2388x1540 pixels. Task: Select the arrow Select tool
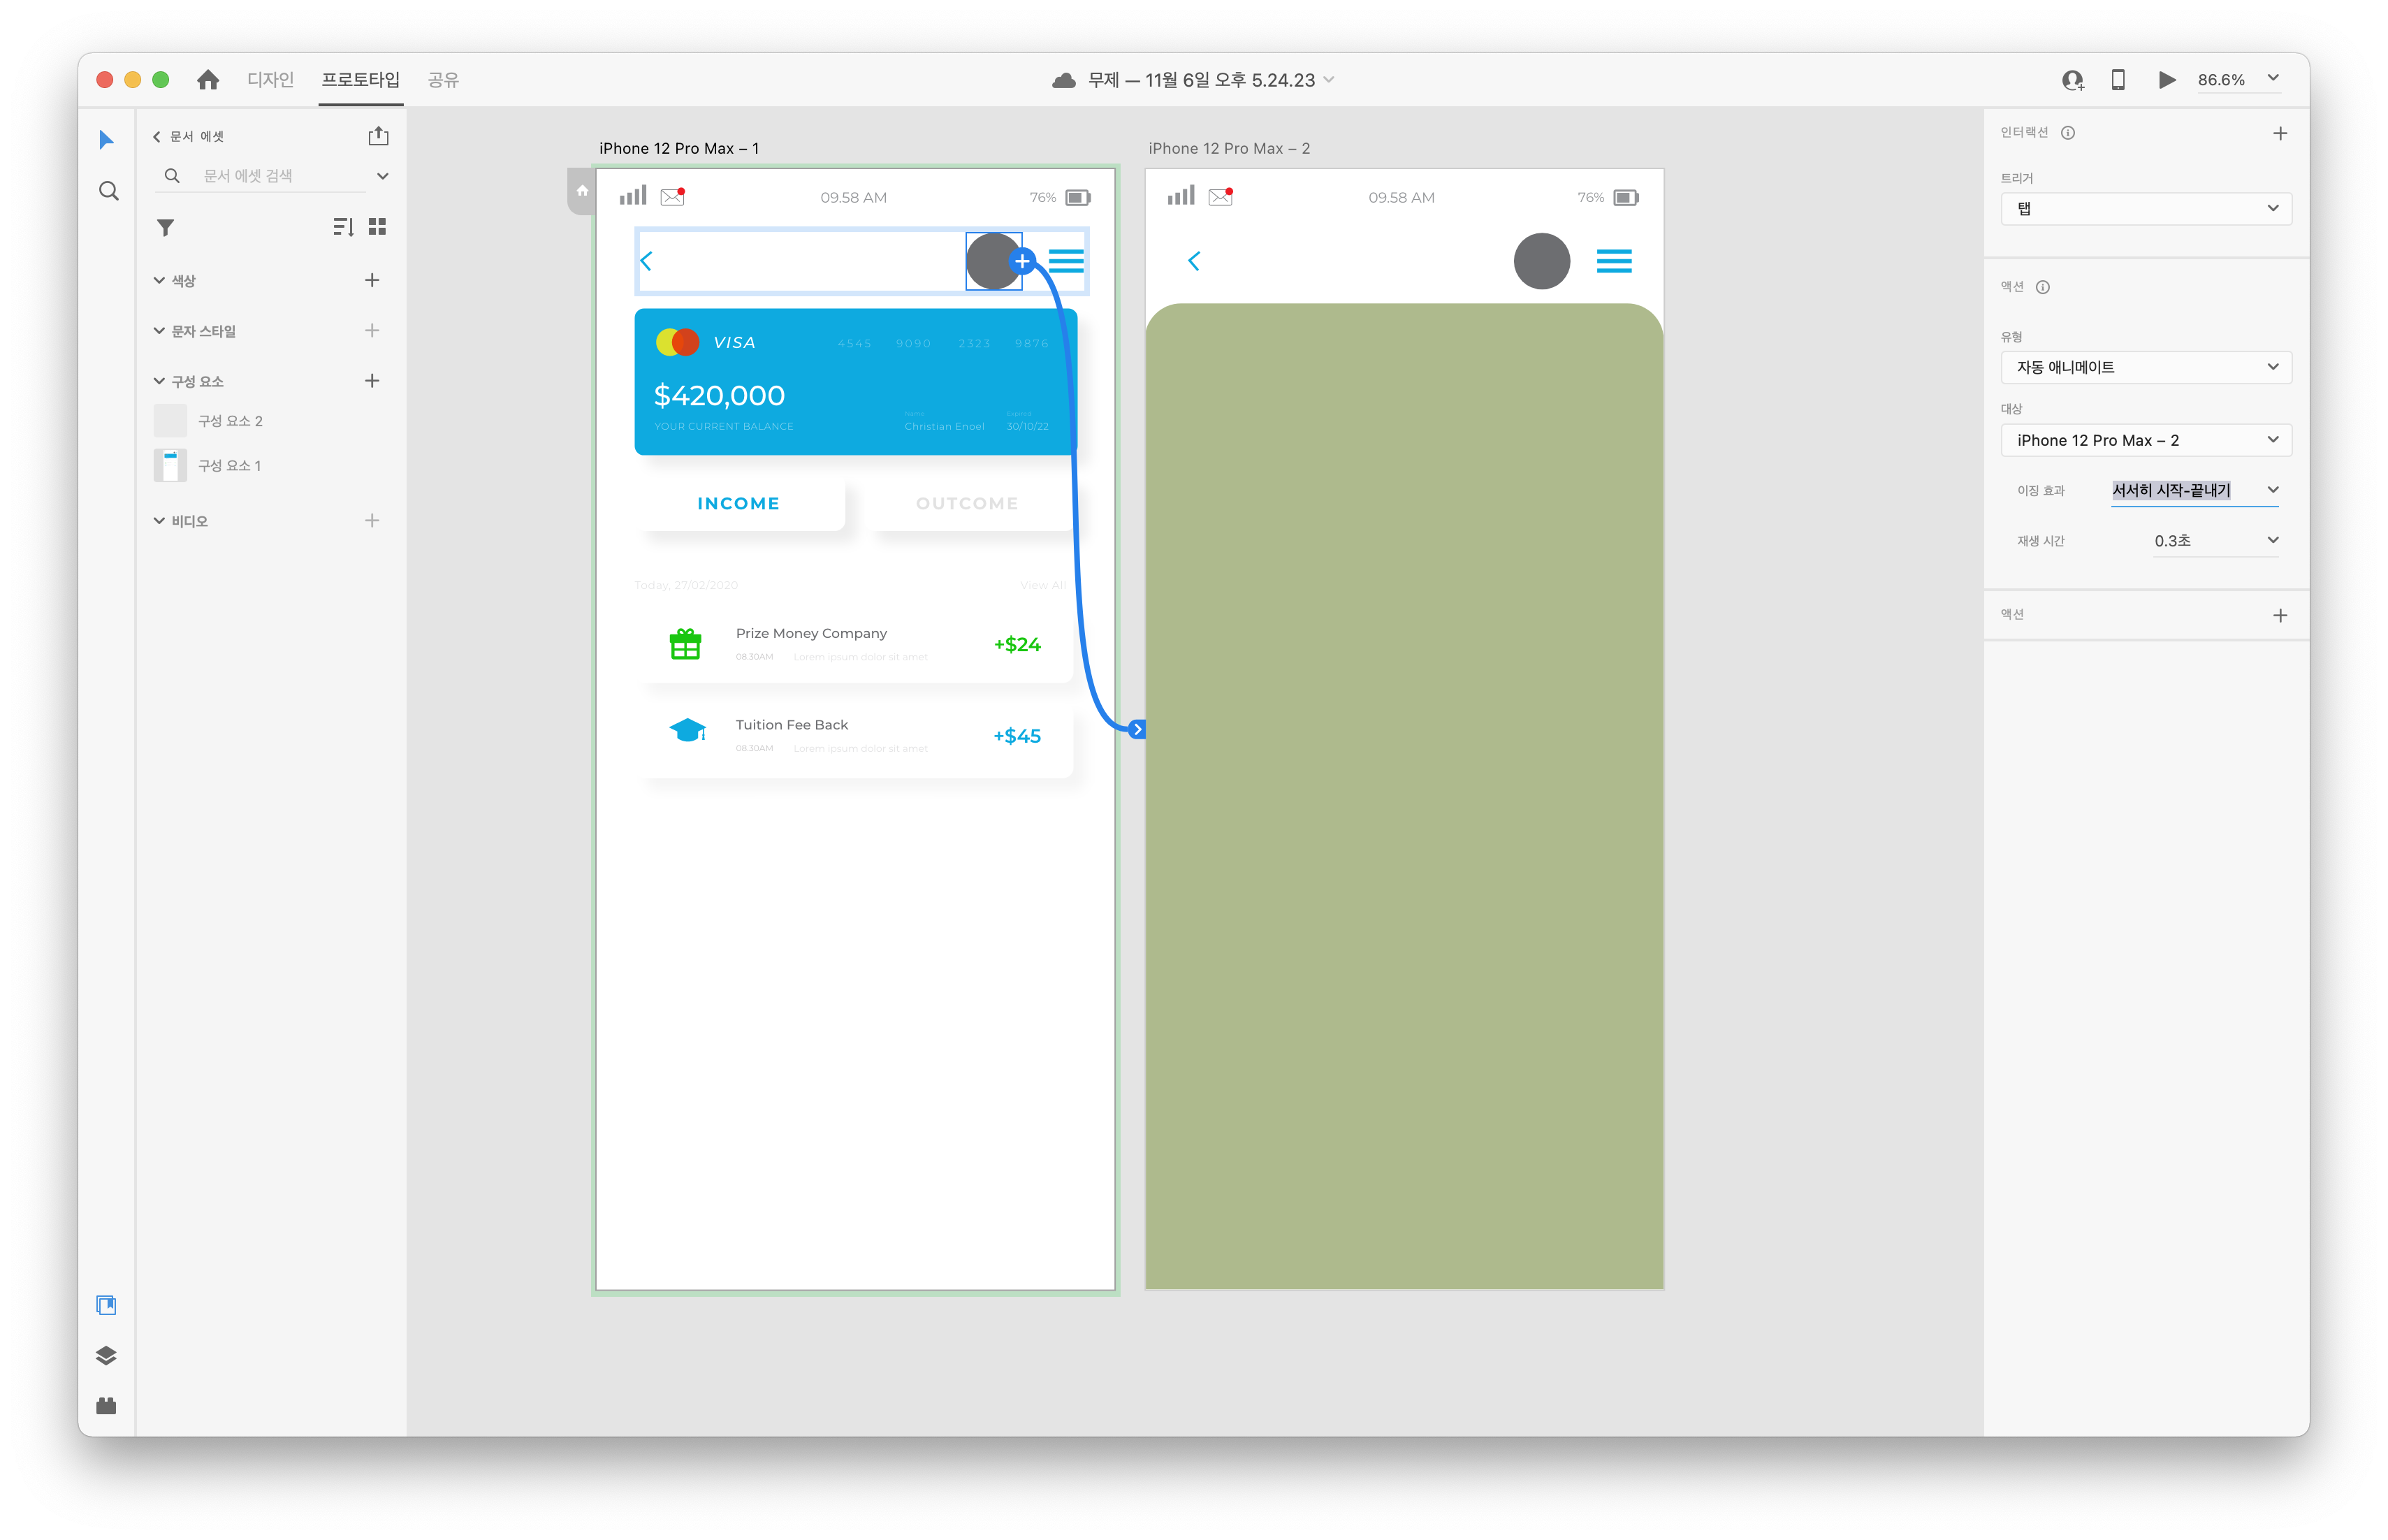pyautogui.click(x=106, y=140)
